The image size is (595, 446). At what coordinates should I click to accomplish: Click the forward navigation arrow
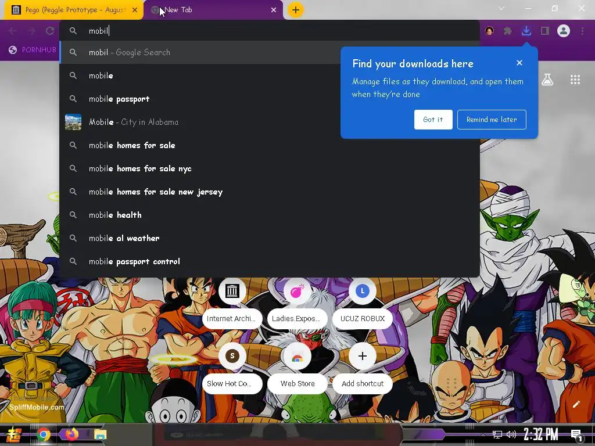point(31,31)
